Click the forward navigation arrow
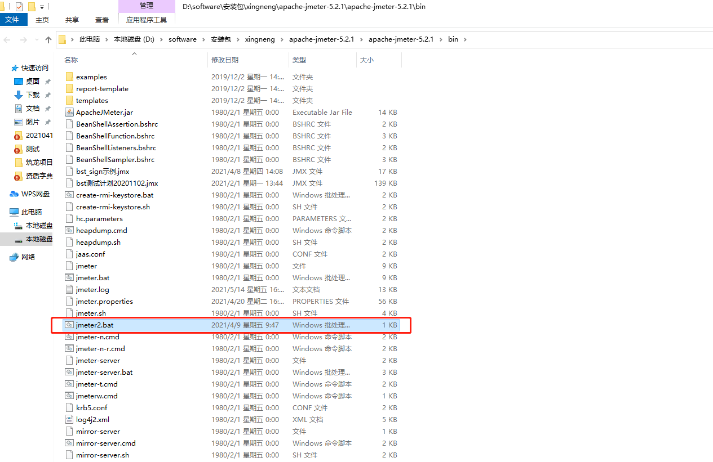Screen dimensions: 713x462 23,39
